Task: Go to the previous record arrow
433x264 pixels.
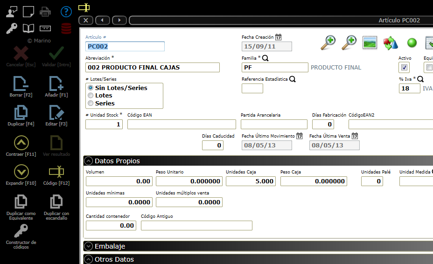Action: coord(102,20)
